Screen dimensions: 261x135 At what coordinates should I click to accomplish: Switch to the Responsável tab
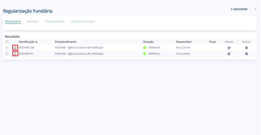pyautogui.click(x=13, y=21)
